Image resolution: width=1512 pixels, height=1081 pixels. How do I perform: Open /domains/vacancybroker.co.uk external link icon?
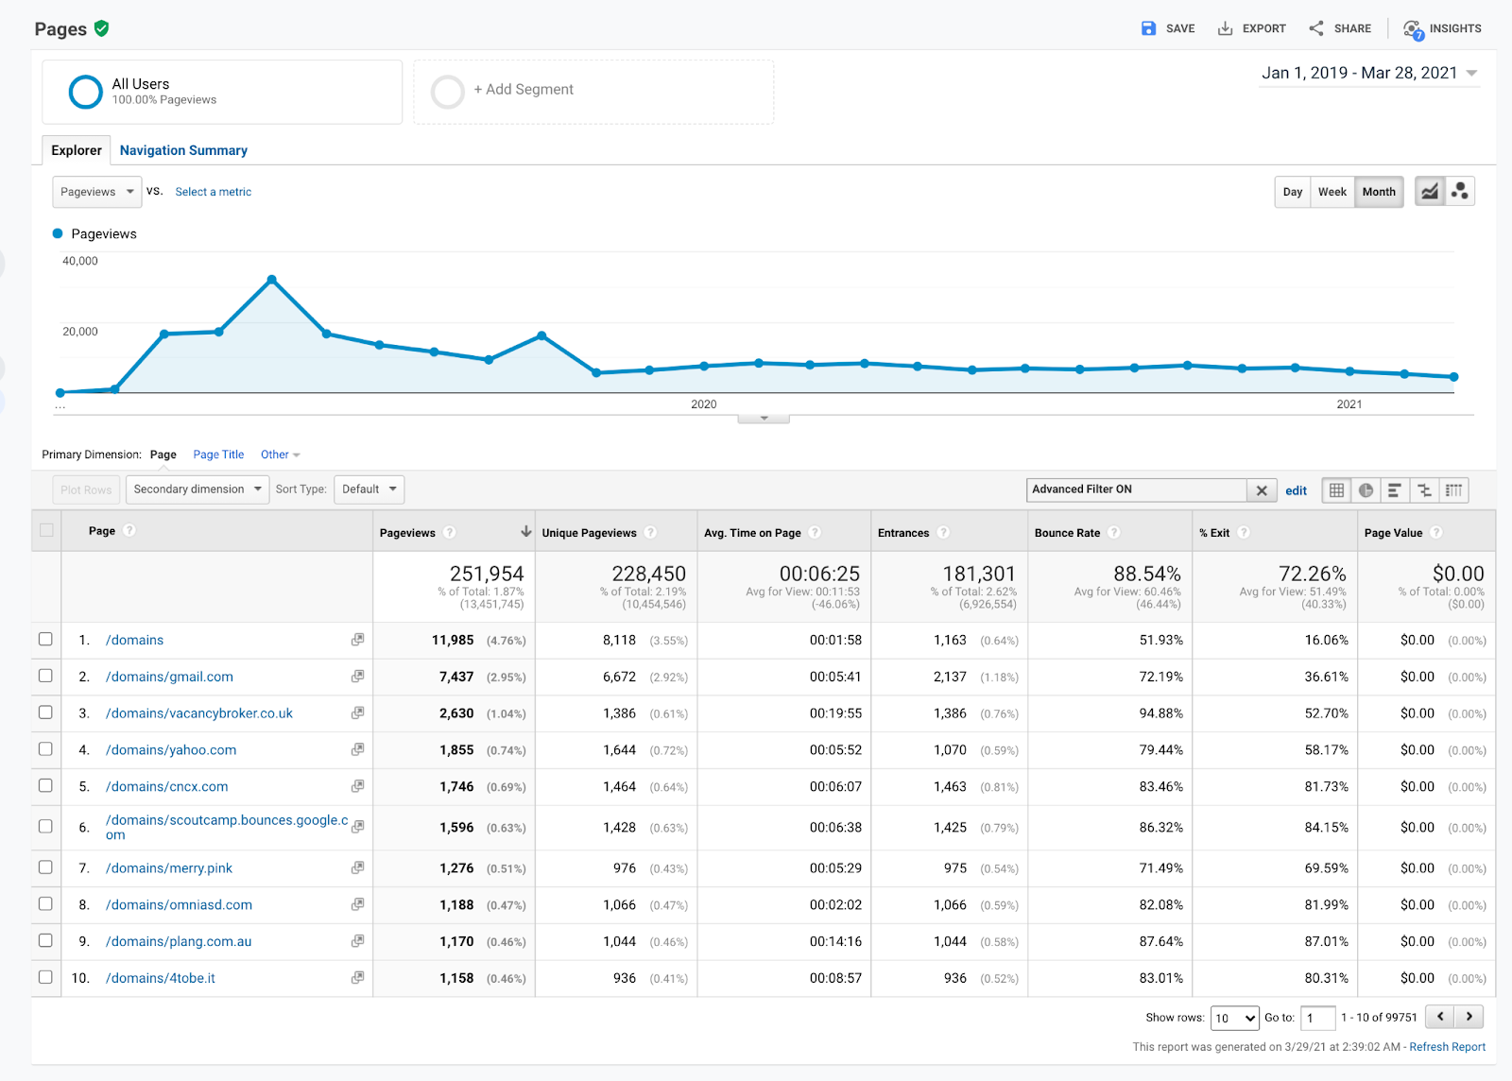(357, 713)
